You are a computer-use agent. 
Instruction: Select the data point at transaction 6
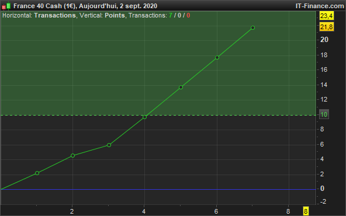click(217, 58)
